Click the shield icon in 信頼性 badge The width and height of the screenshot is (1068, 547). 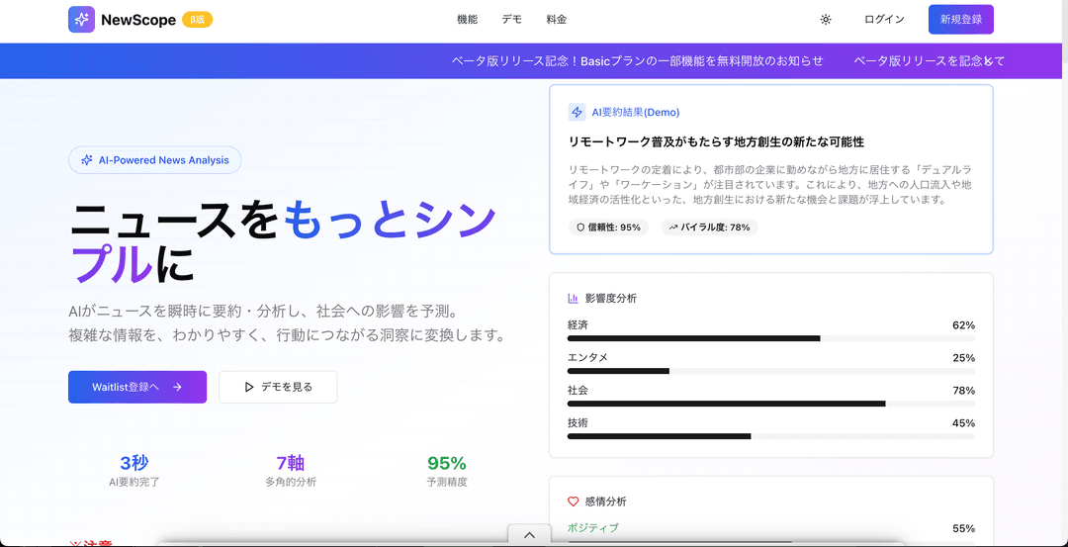581,228
